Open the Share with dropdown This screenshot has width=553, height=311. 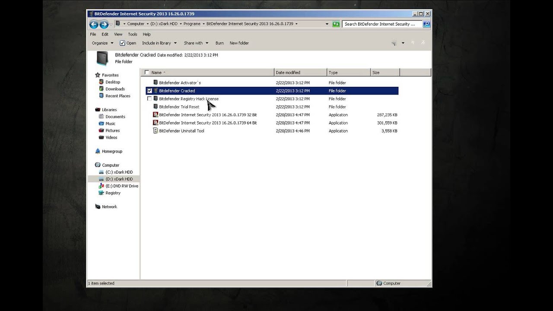point(196,43)
